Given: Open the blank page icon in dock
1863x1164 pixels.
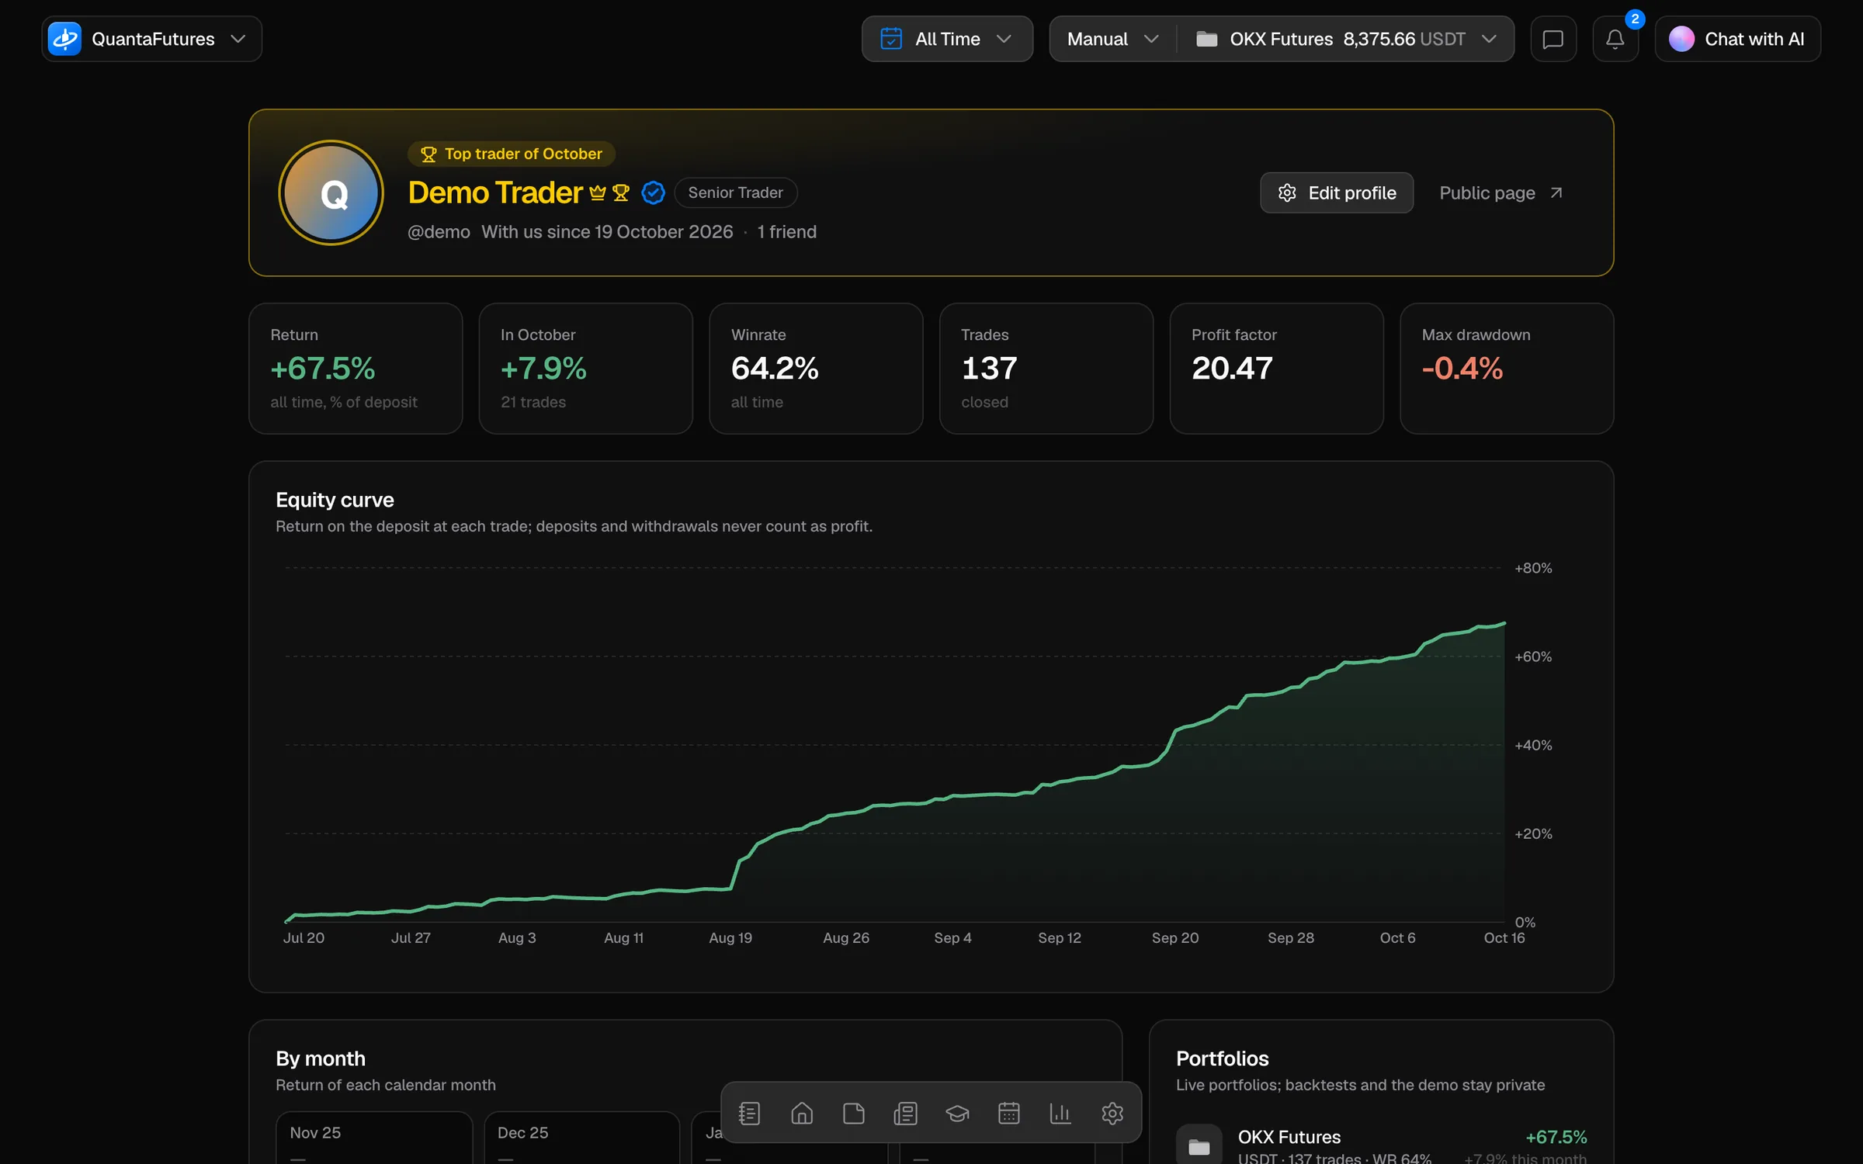Looking at the screenshot, I should [x=853, y=1113].
